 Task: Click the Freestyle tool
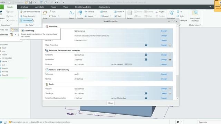(x=183, y=21)
